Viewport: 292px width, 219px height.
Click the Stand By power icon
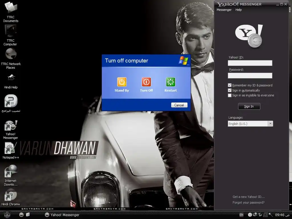pos(122,82)
